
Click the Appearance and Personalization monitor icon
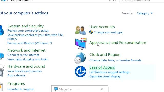(x=81, y=44)
